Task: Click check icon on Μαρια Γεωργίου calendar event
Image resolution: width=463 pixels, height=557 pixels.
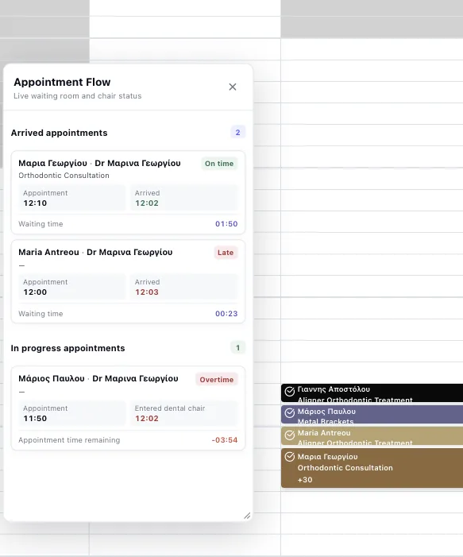Action: pyautogui.click(x=290, y=456)
